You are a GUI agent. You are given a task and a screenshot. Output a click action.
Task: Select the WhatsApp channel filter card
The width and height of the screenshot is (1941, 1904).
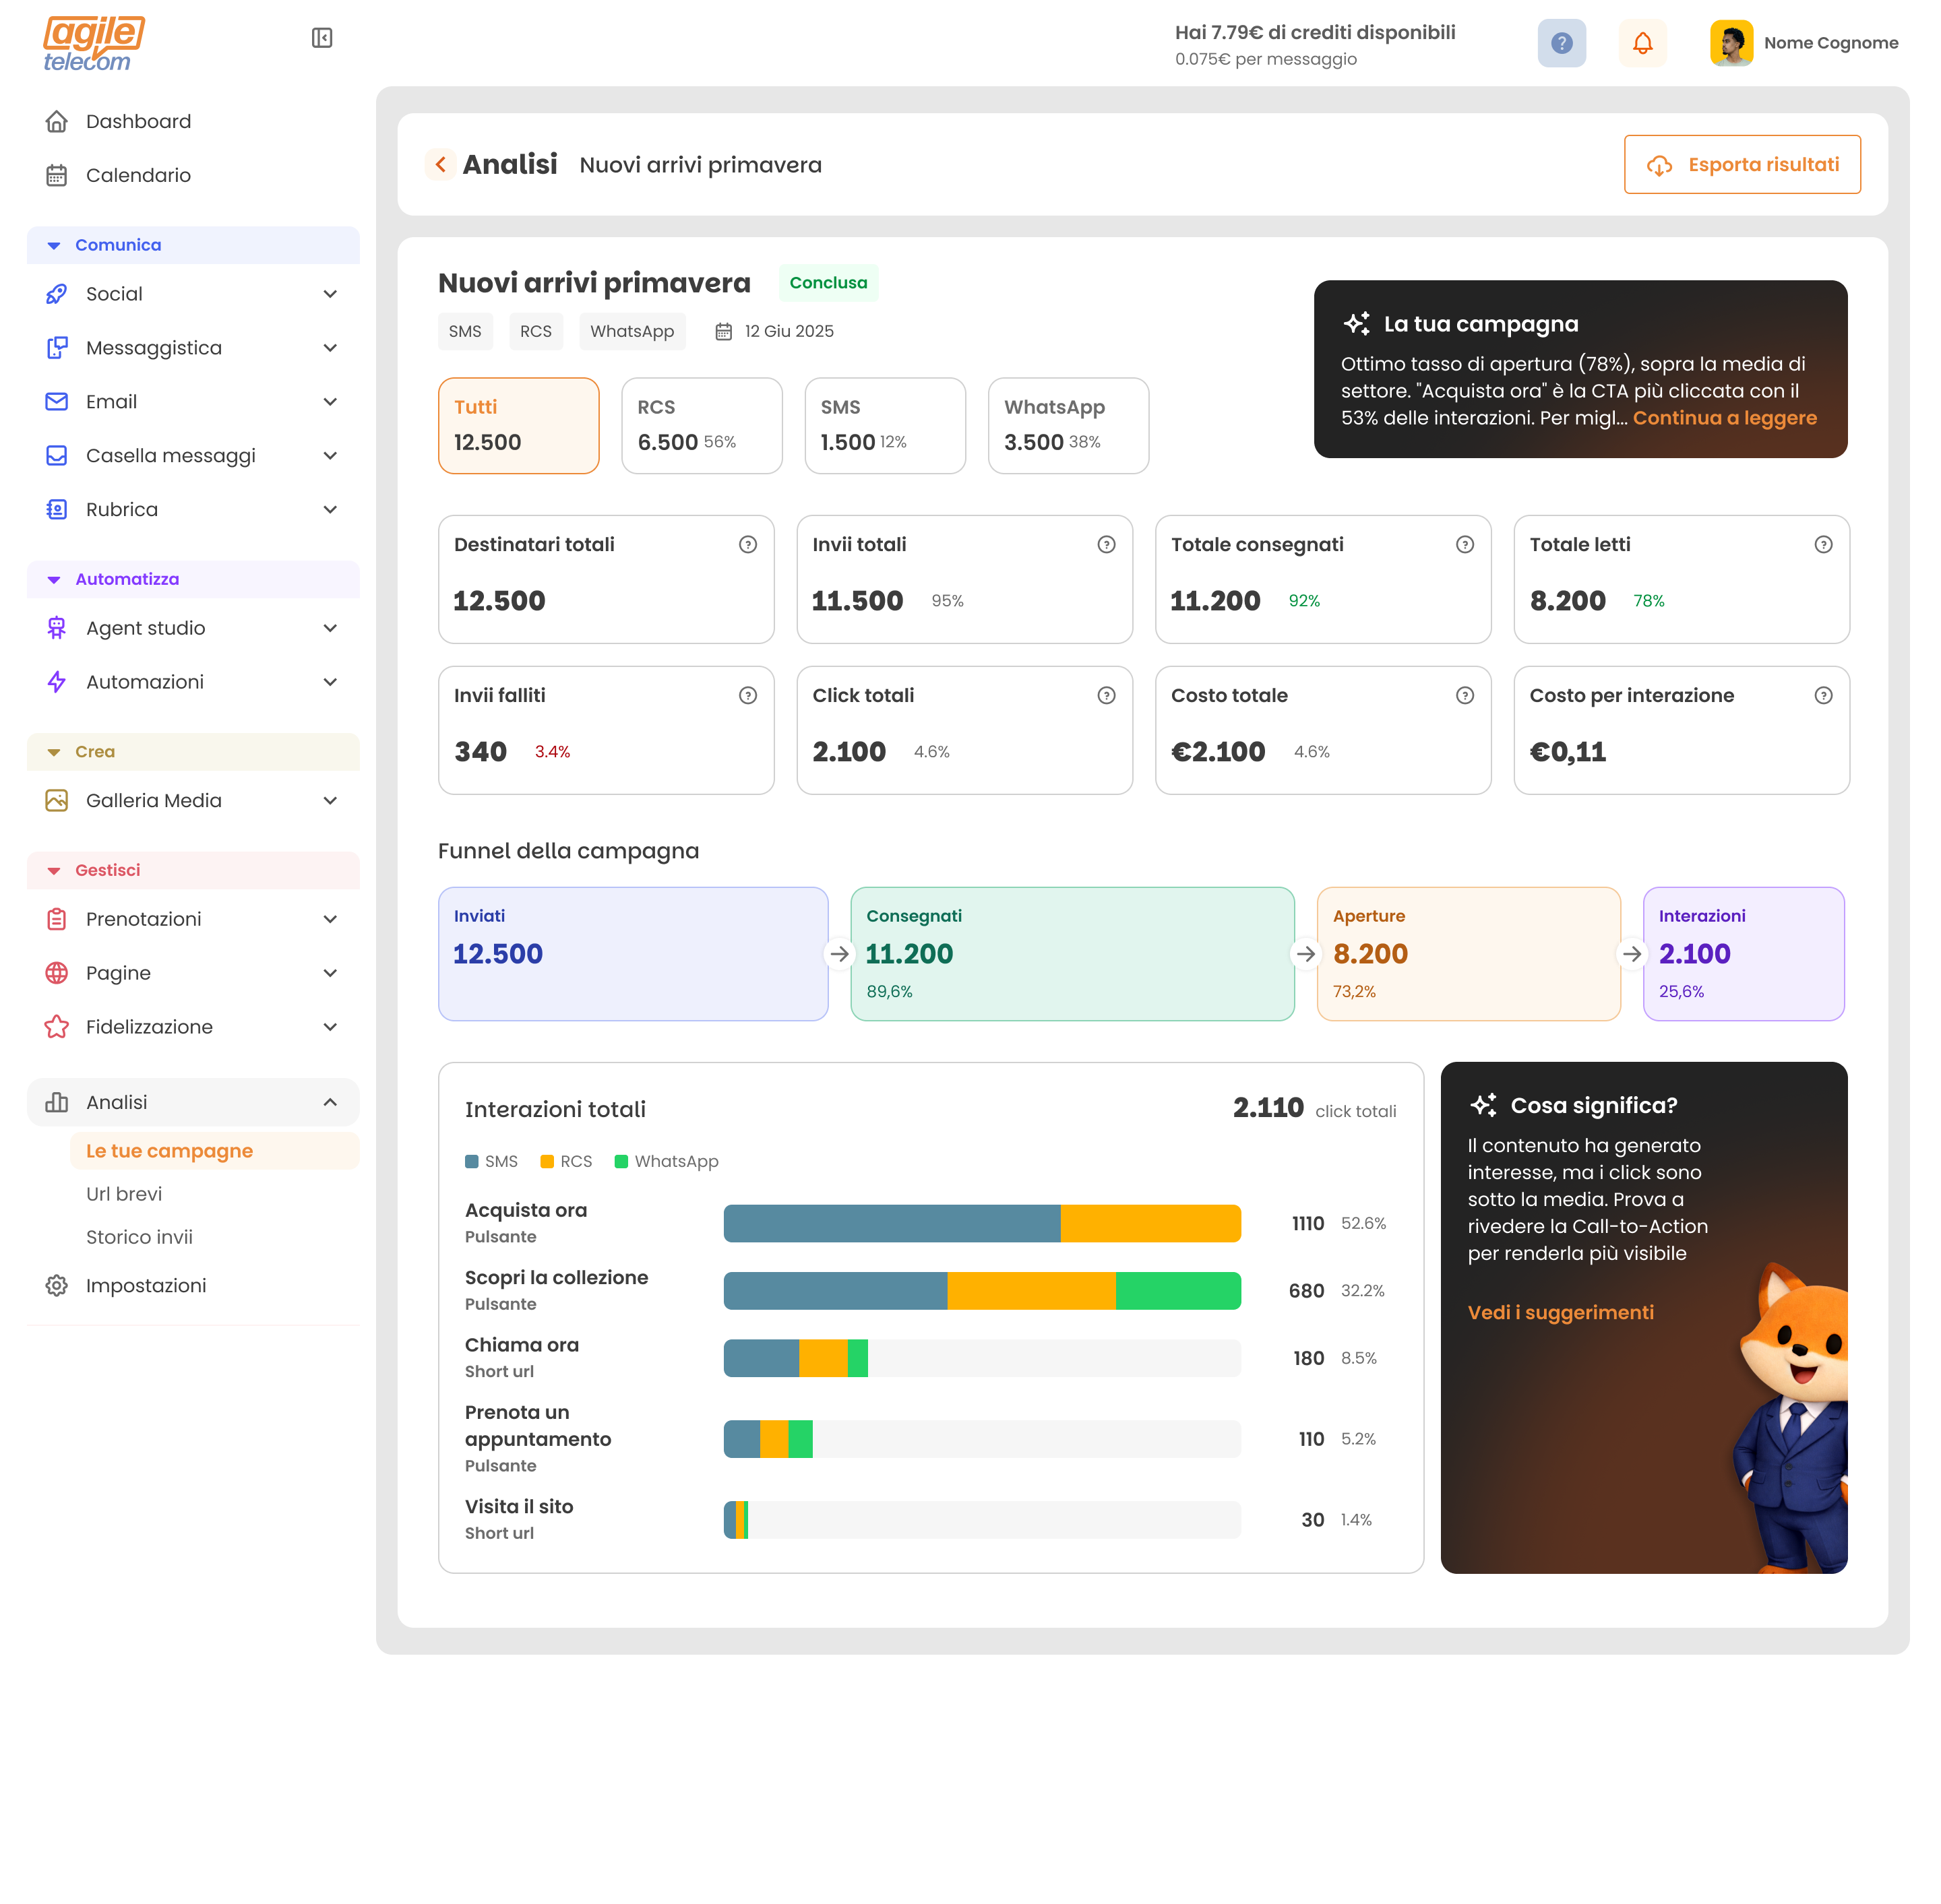1068,425
